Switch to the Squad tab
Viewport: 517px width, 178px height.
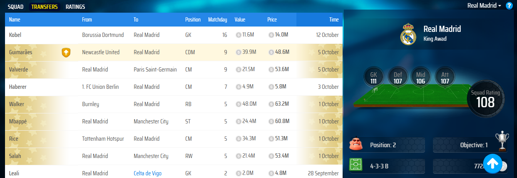coord(16,7)
